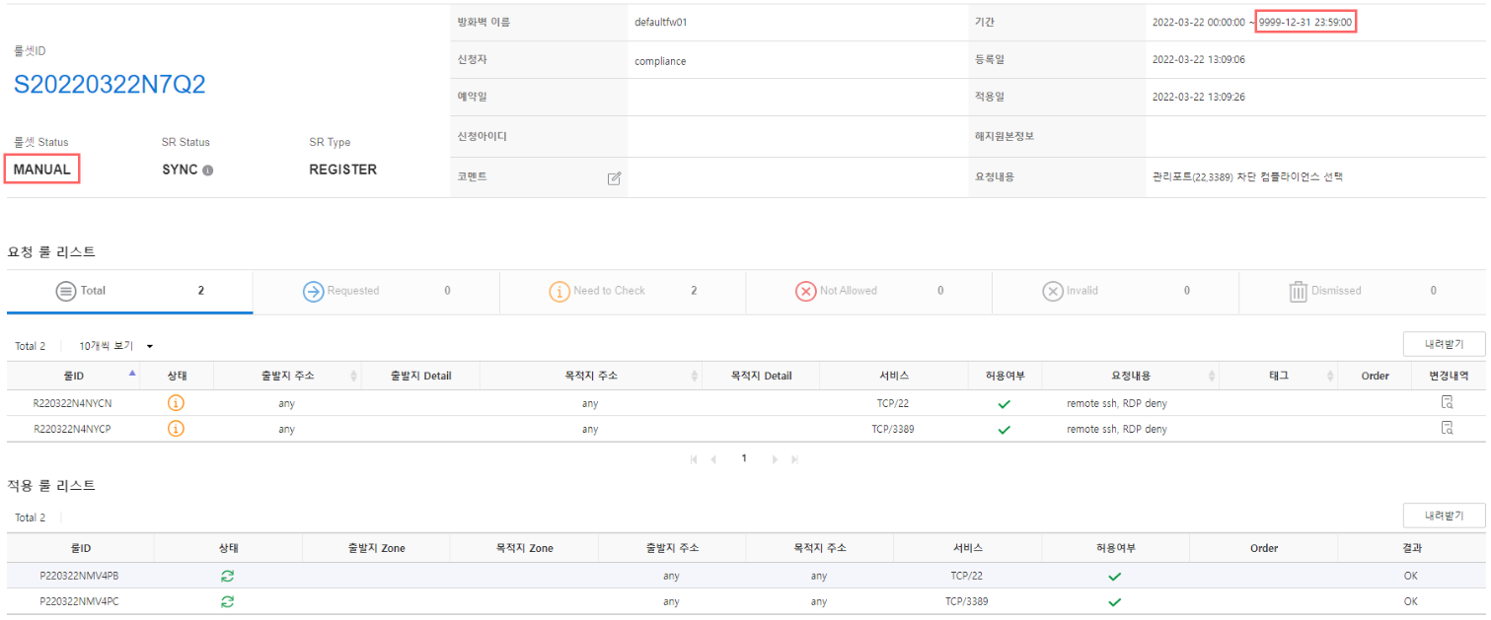Viewport: 1491px width, 620px height.
Task: Click the 결과 column header
Action: click(x=1411, y=548)
